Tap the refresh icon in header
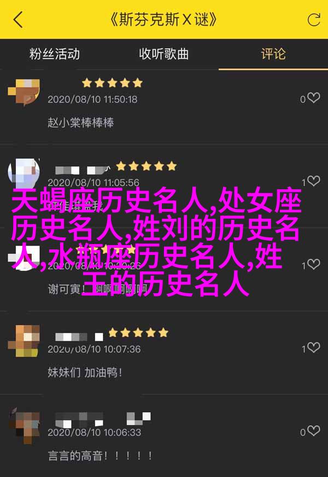Screen dimensions: 328x477 pos(314,20)
